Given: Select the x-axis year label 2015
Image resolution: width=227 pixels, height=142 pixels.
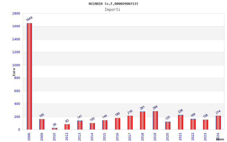Looking at the screenshot, I should [x=104, y=137].
